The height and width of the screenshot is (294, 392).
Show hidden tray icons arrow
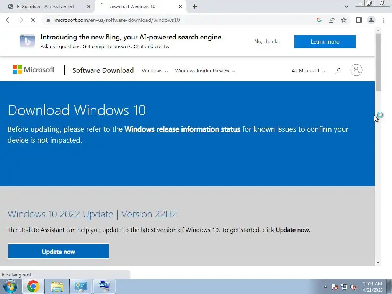tap(325, 287)
